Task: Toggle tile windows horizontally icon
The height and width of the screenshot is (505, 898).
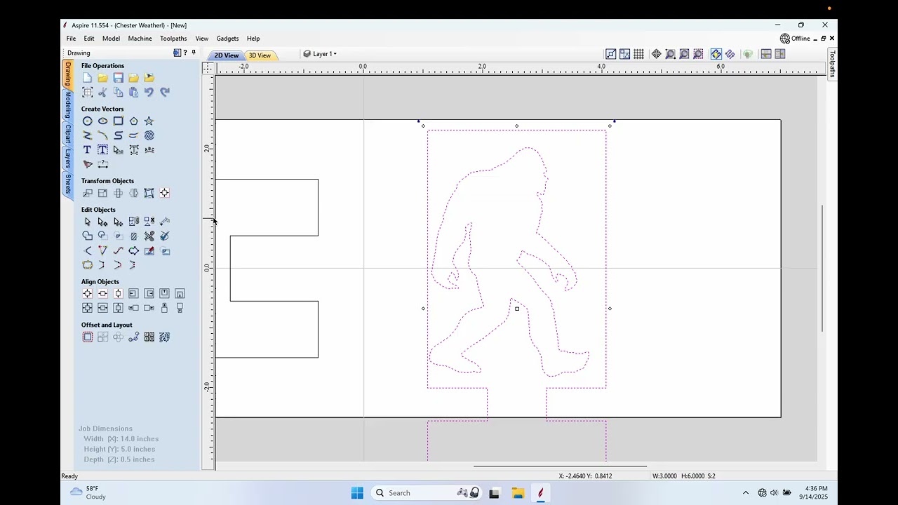Action: click(x=766, y=54)
